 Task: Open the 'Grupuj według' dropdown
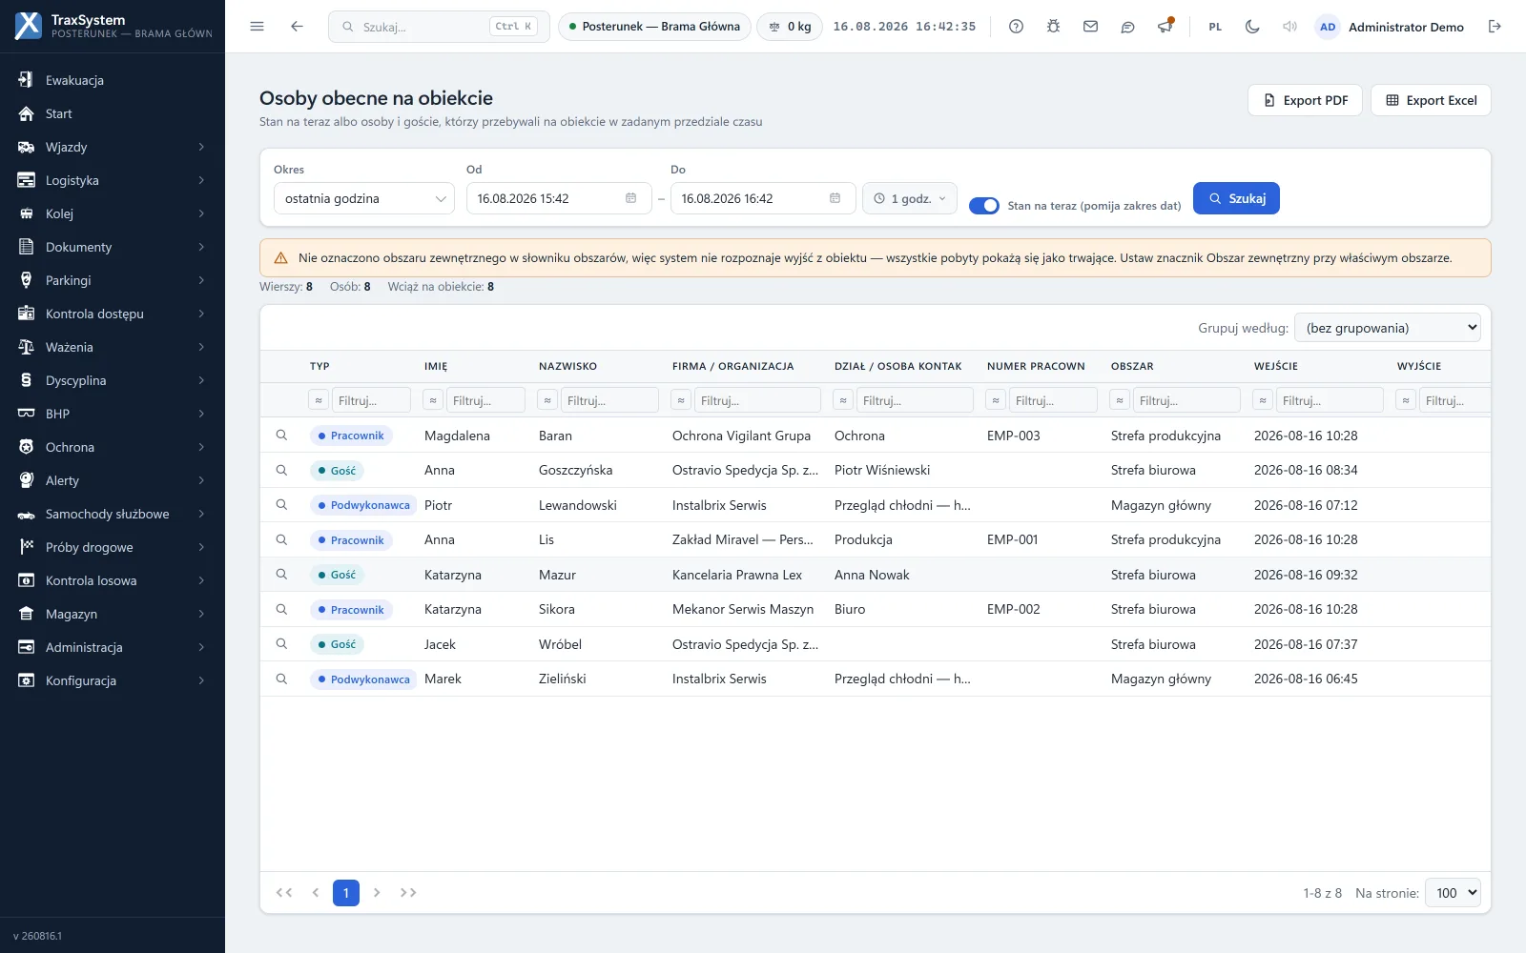pos(1387,328)
